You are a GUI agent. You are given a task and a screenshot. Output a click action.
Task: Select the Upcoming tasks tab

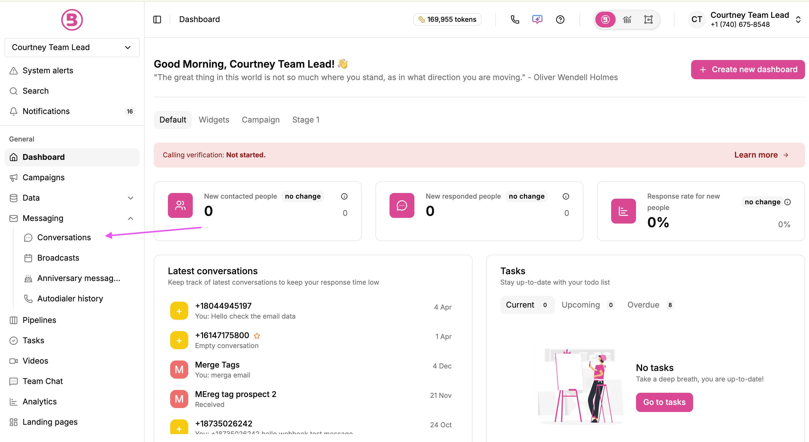(x=588, y=305)
